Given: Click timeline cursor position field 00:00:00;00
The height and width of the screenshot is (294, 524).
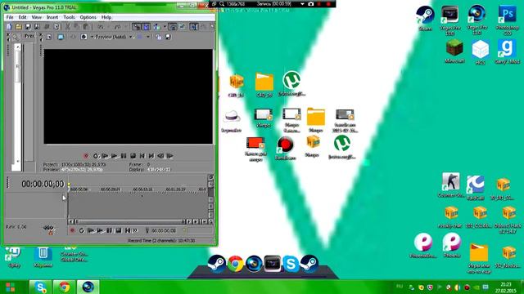Looking at the screenshot, I should point(164,230).
